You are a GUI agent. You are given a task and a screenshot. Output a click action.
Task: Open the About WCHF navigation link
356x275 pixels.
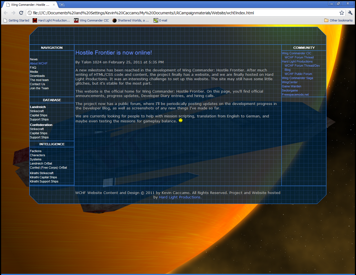pos(39,63)
